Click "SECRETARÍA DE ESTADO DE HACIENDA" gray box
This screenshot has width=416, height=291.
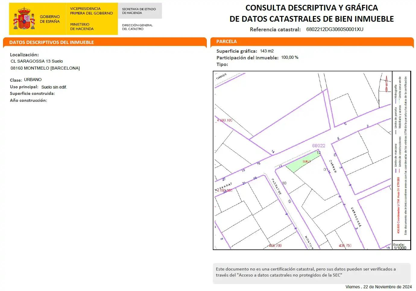click(140, 11)
